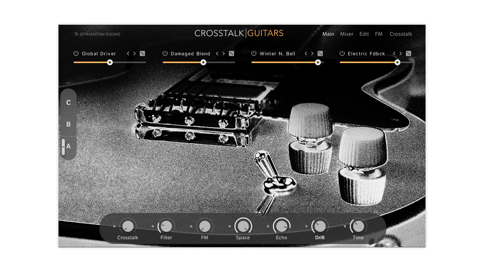
Task: Select previous preset for Global Driver
Action: click(x=128, y=53)
